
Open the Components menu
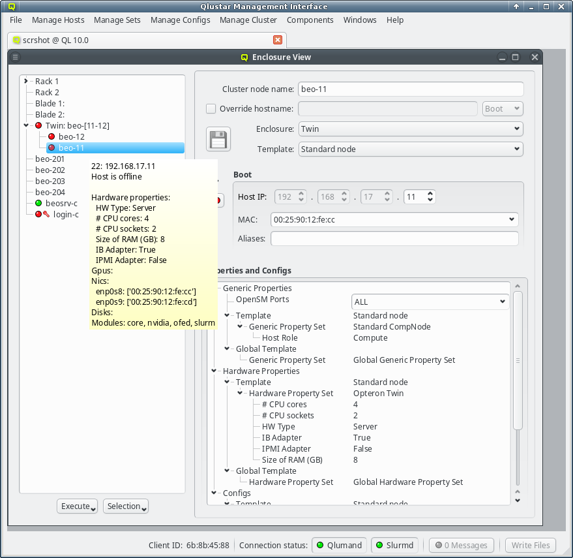(x=310, y=20)
